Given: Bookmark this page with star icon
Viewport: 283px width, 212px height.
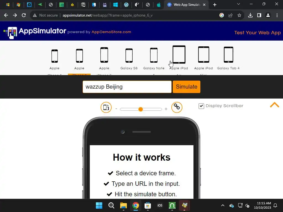Looking at the screenshot, I should (239, 15).
